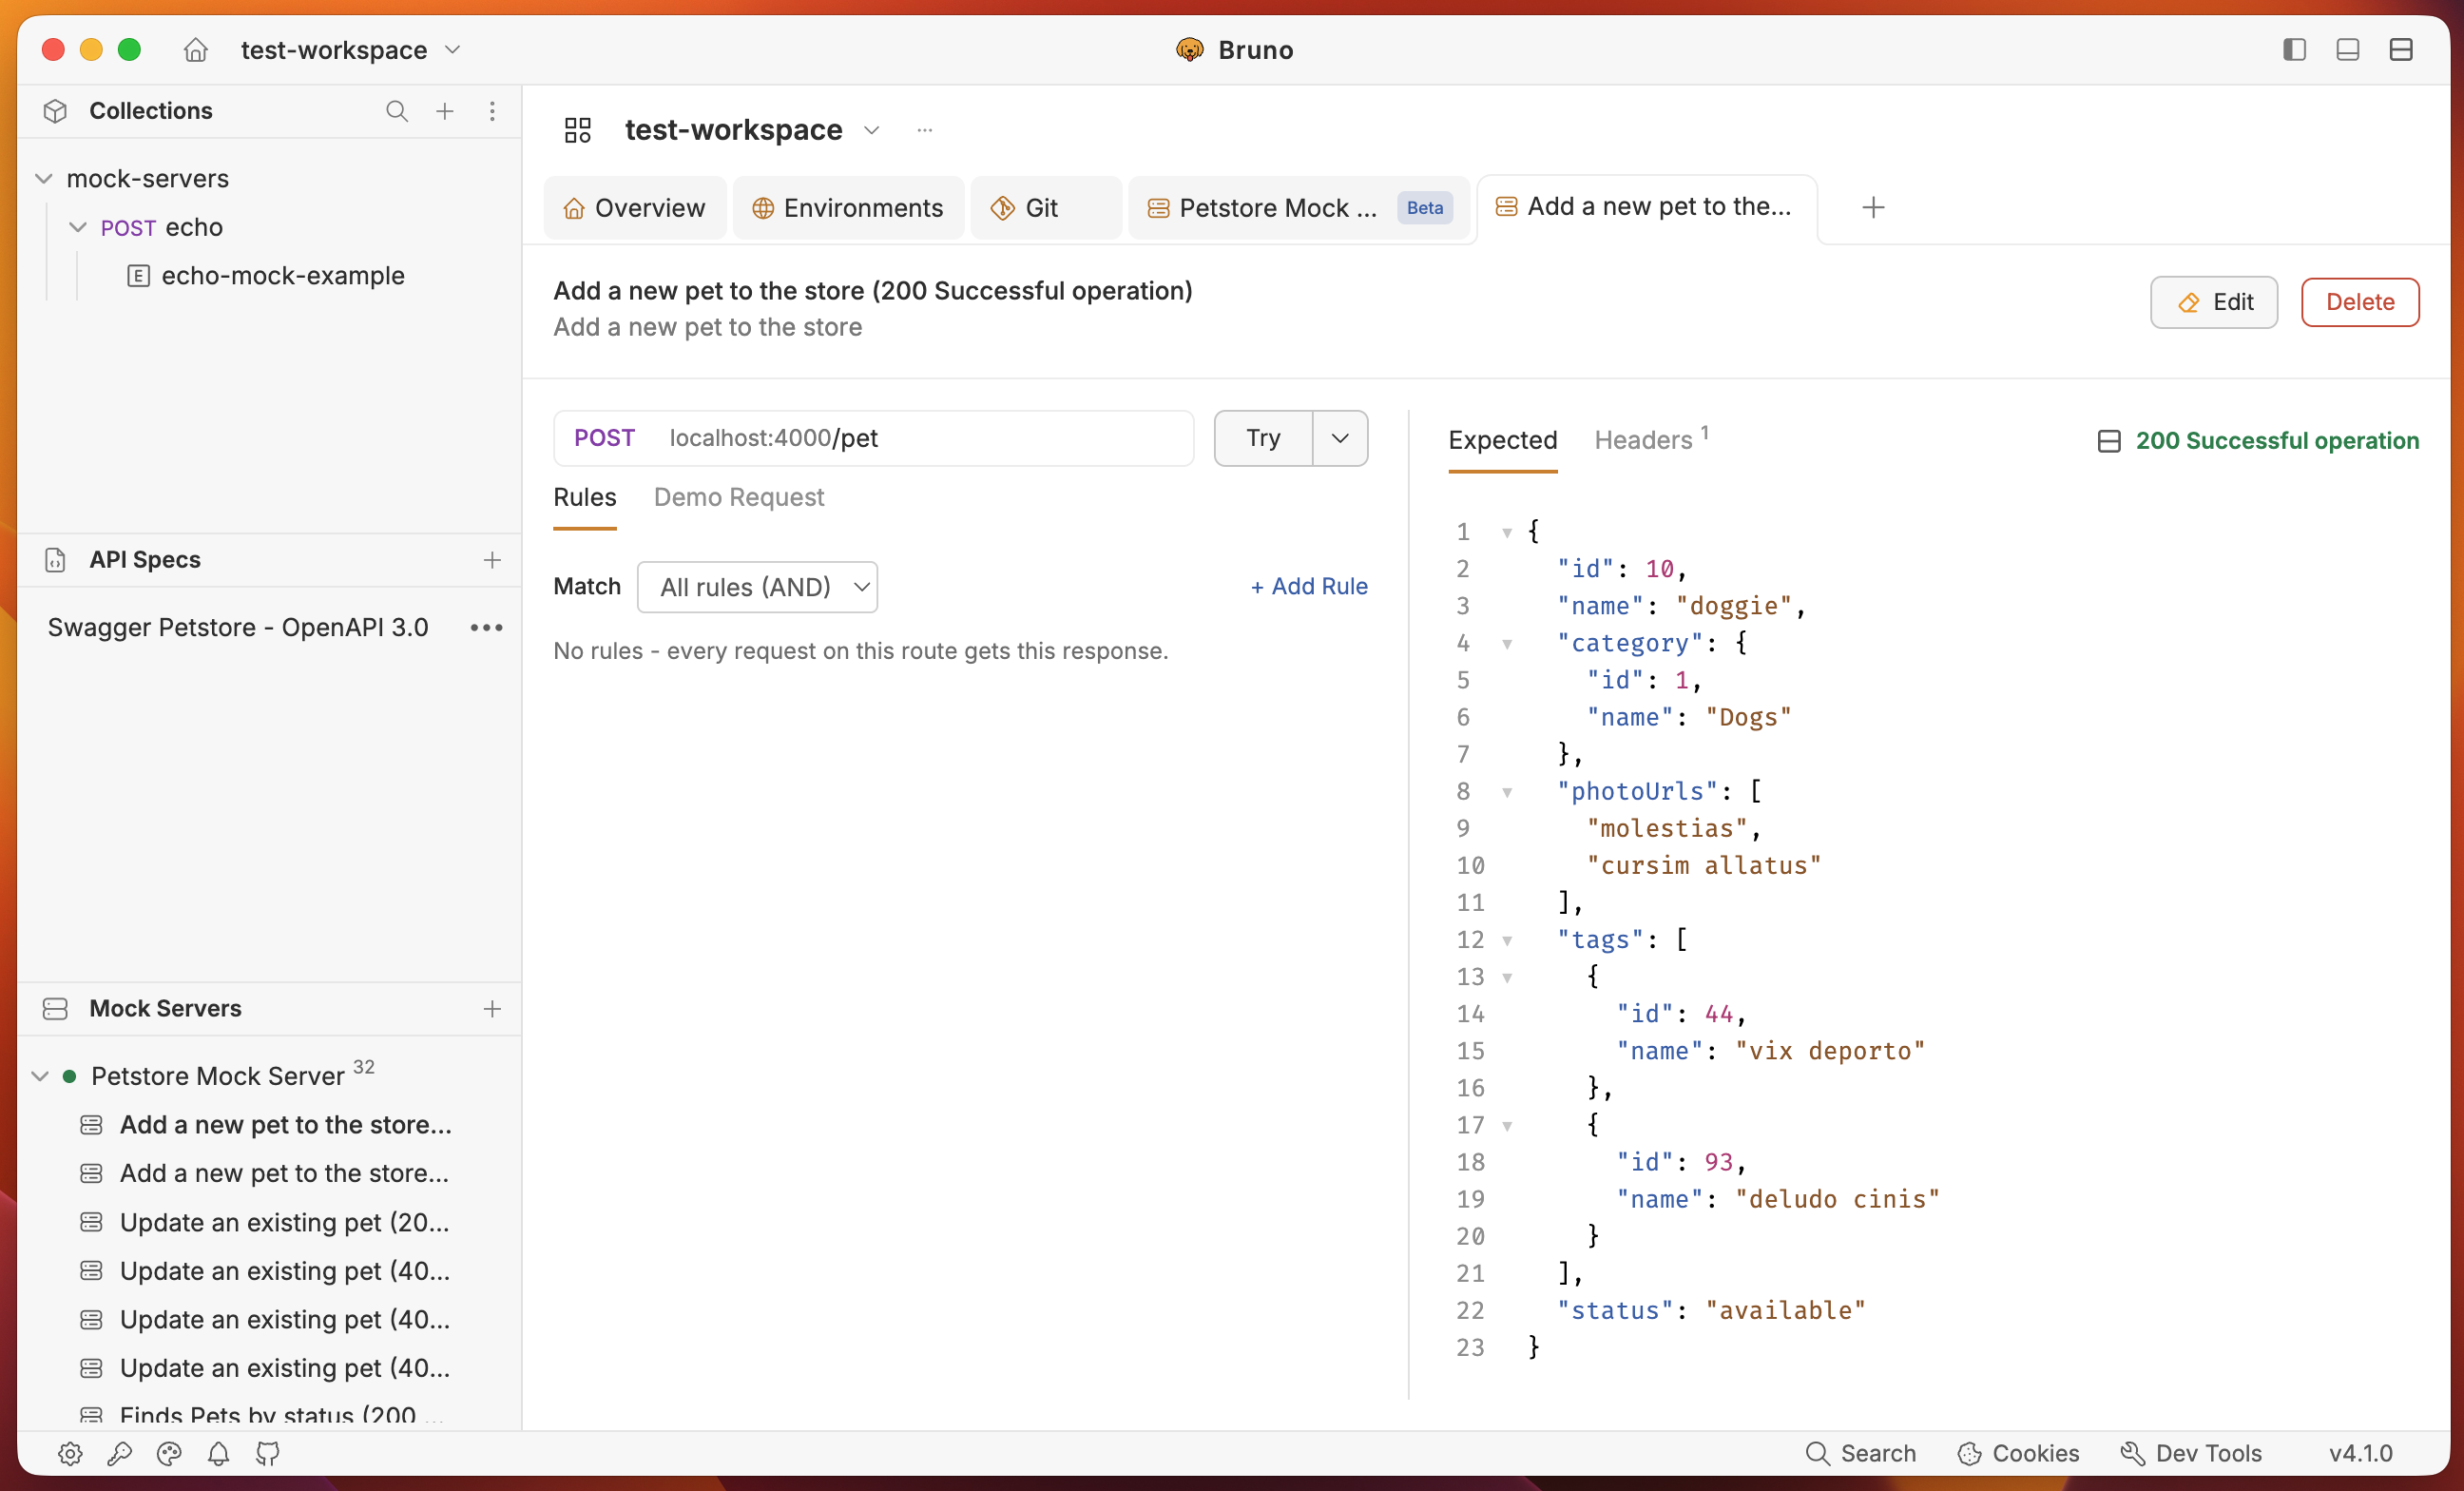Open echo-mock-example item
Screen dimensions: 2464x1491
(266, 276)
